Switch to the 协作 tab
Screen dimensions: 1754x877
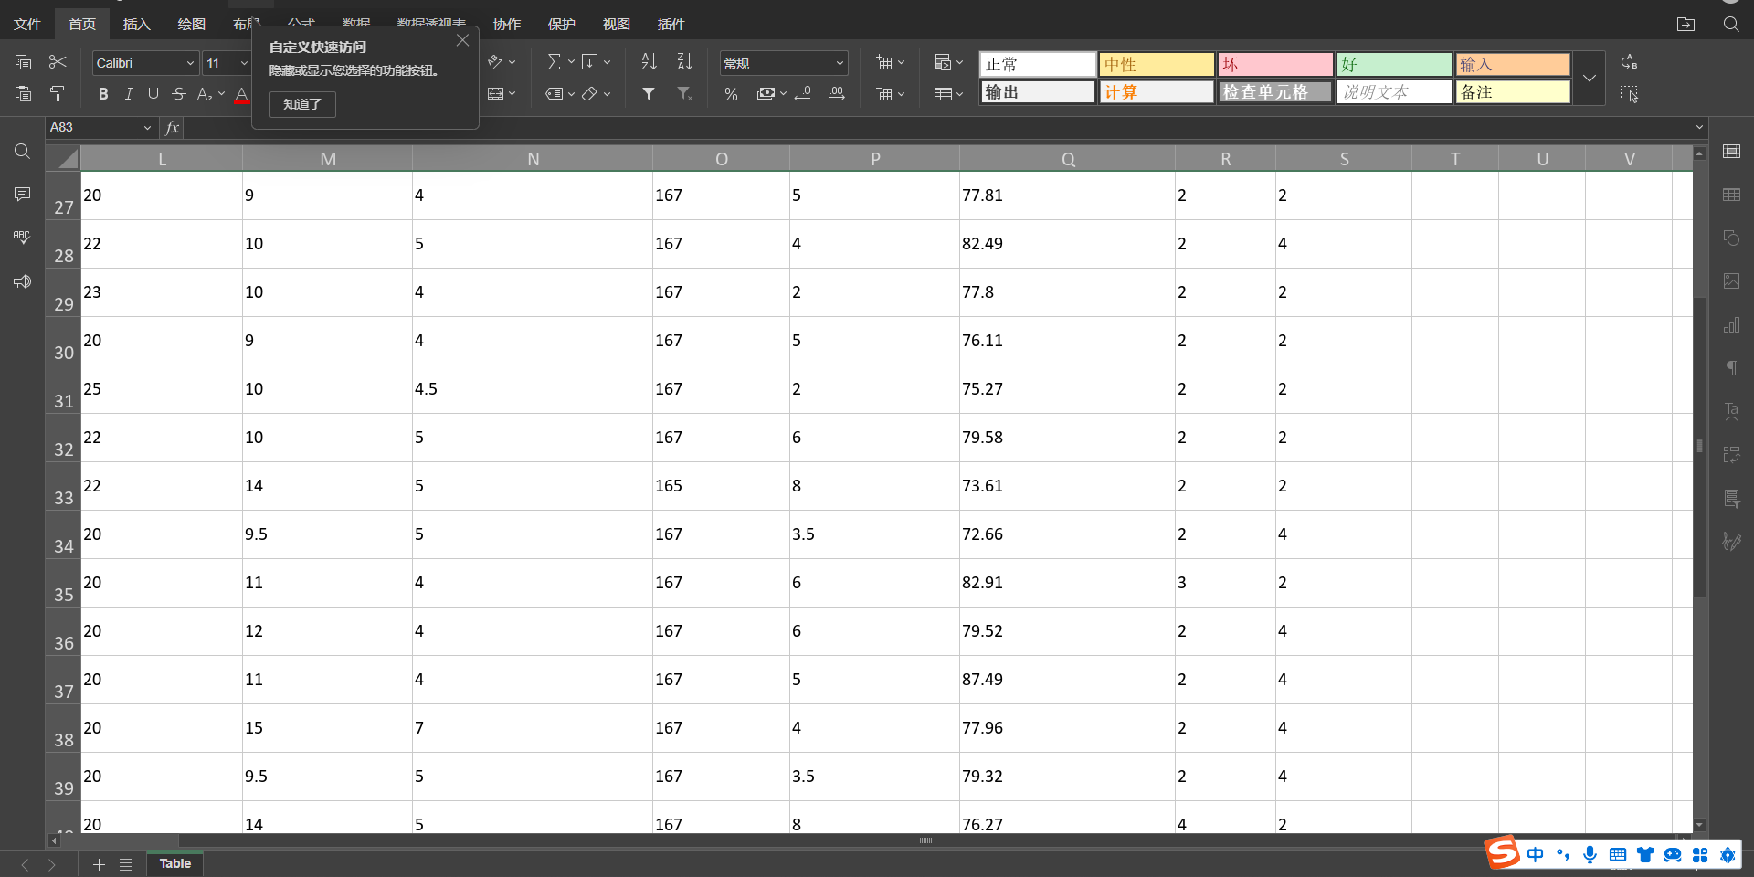pyautogui.click(x=506, y=25)
